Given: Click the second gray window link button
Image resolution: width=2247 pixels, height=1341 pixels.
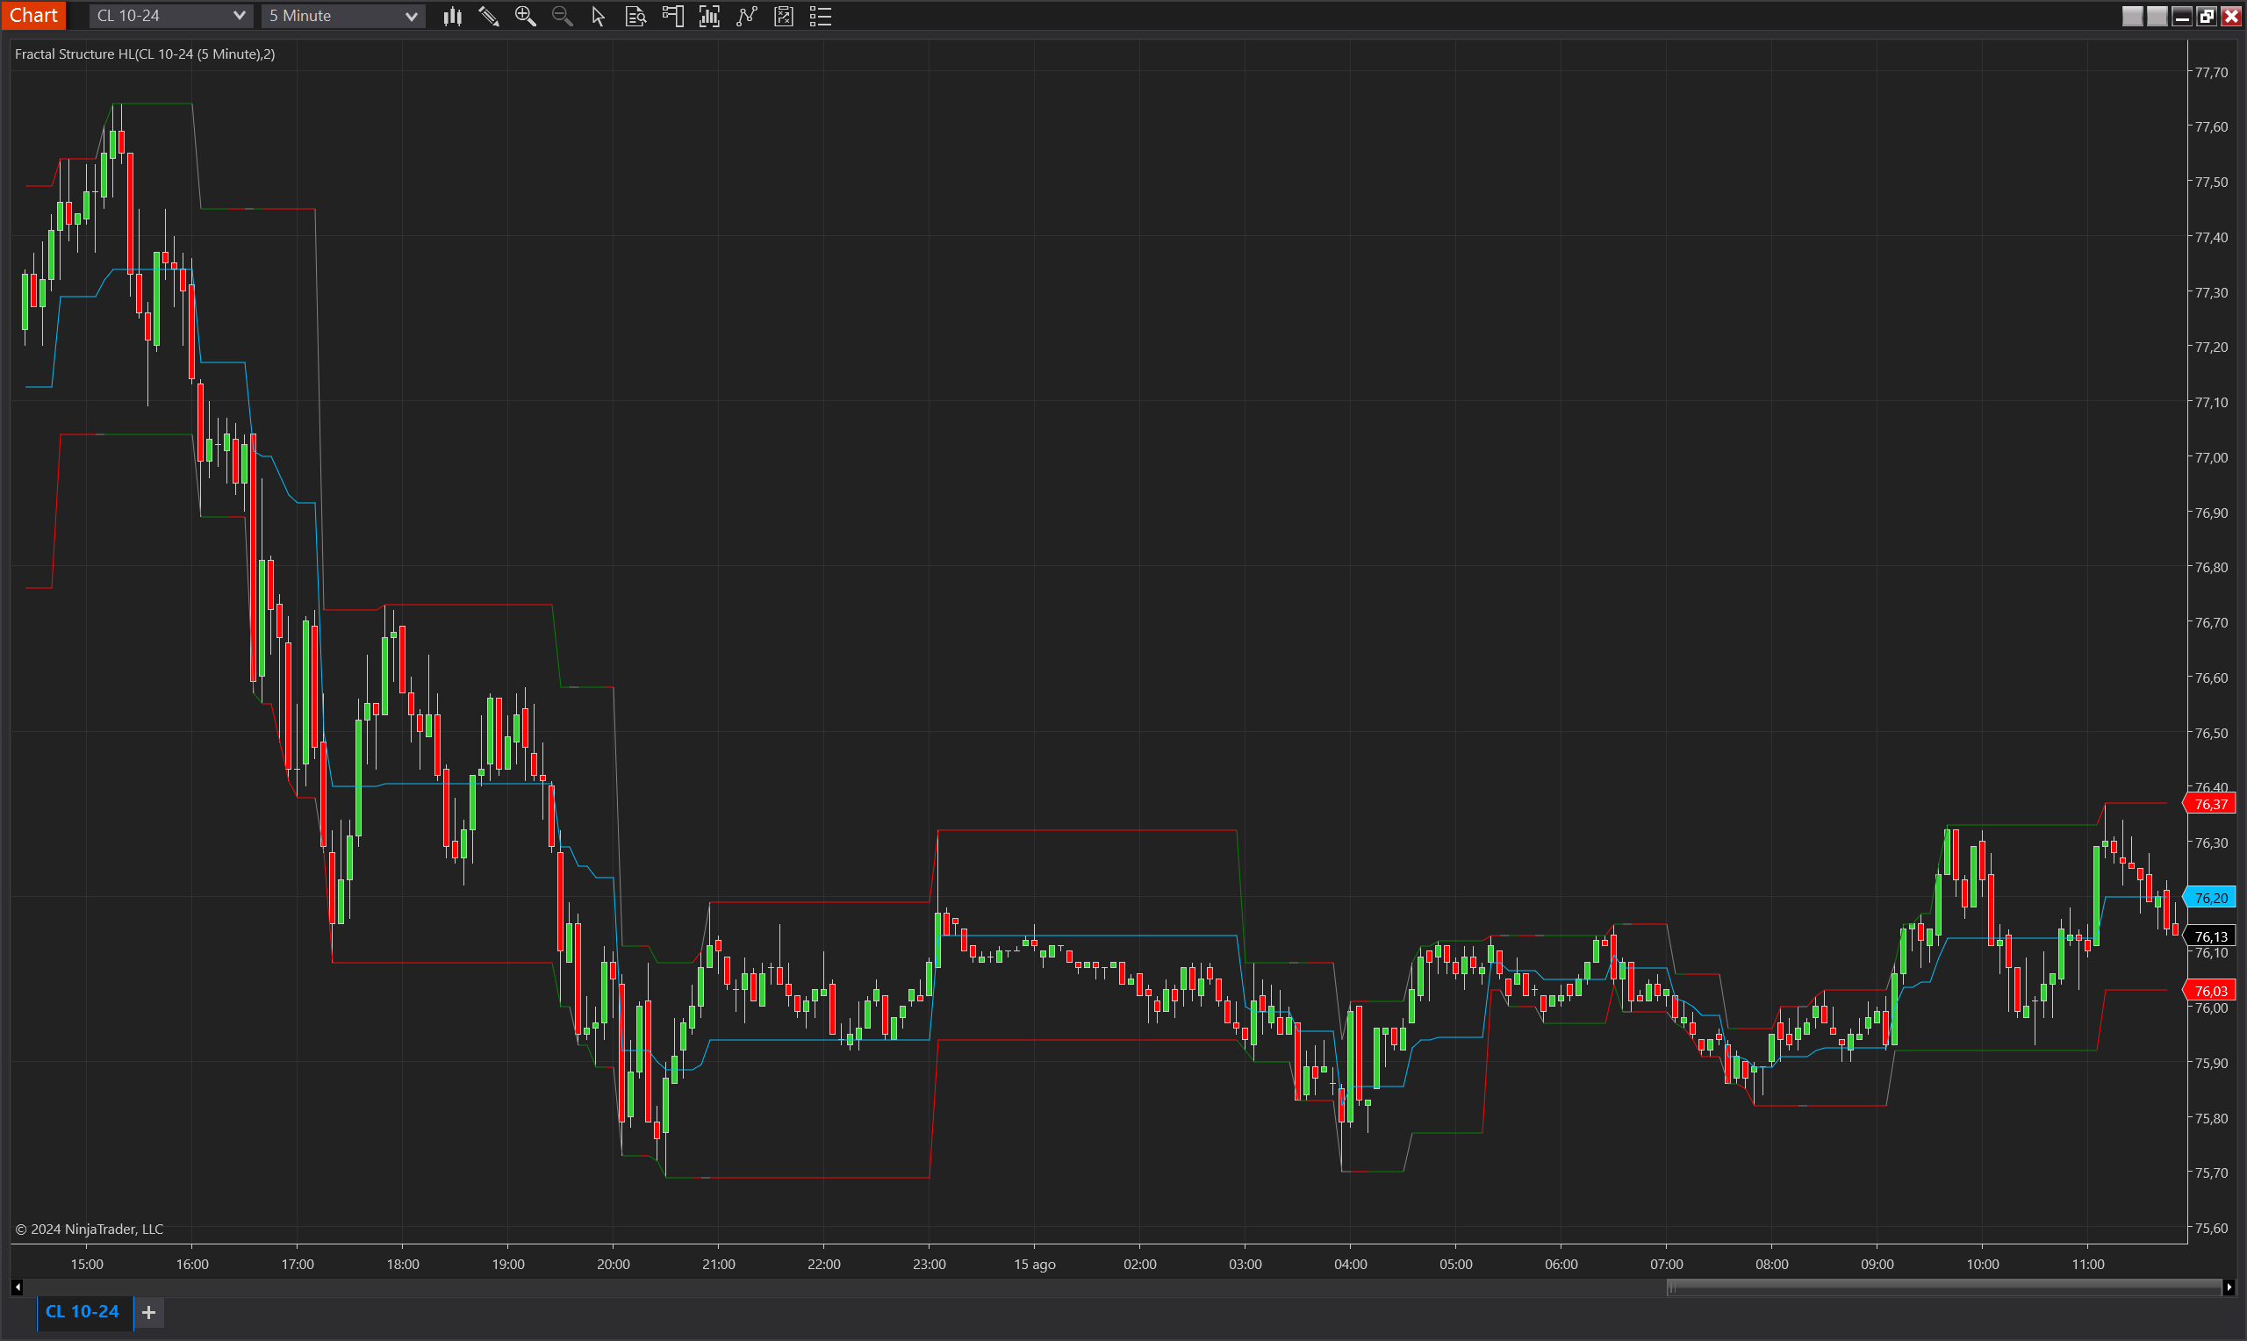Looking at the screenshot, I should [2157, 17].
